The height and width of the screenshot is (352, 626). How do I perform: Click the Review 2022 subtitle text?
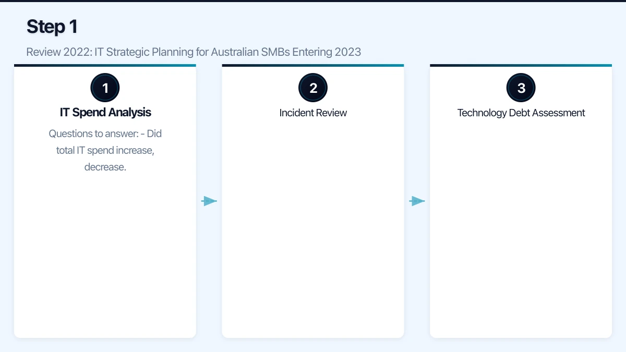click(x=194, y=52)
